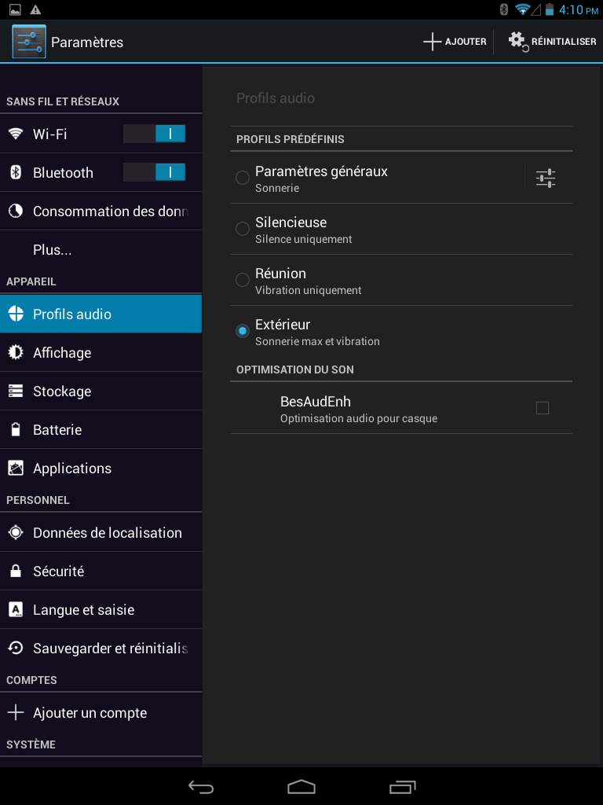603x805 pixels.
Task: Select the Réunion profile radio button
Action: (242, 280)
